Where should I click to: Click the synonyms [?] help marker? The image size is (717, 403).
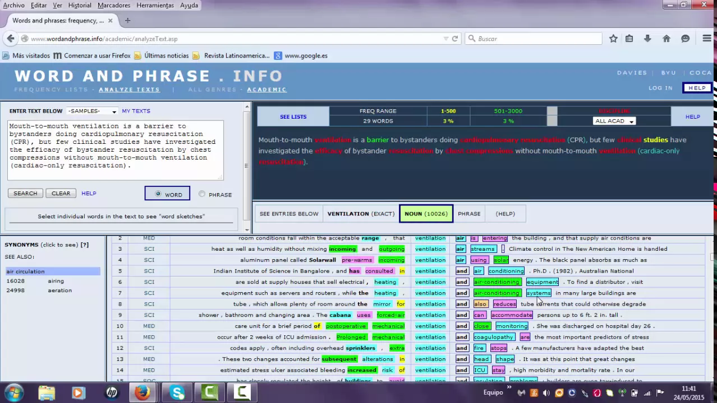click(x=84, y=245)
